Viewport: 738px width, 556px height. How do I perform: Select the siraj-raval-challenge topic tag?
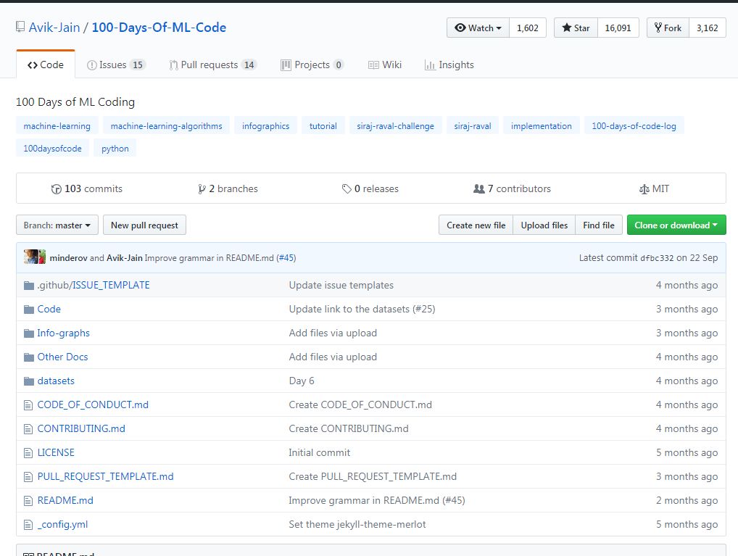(395, 125)
